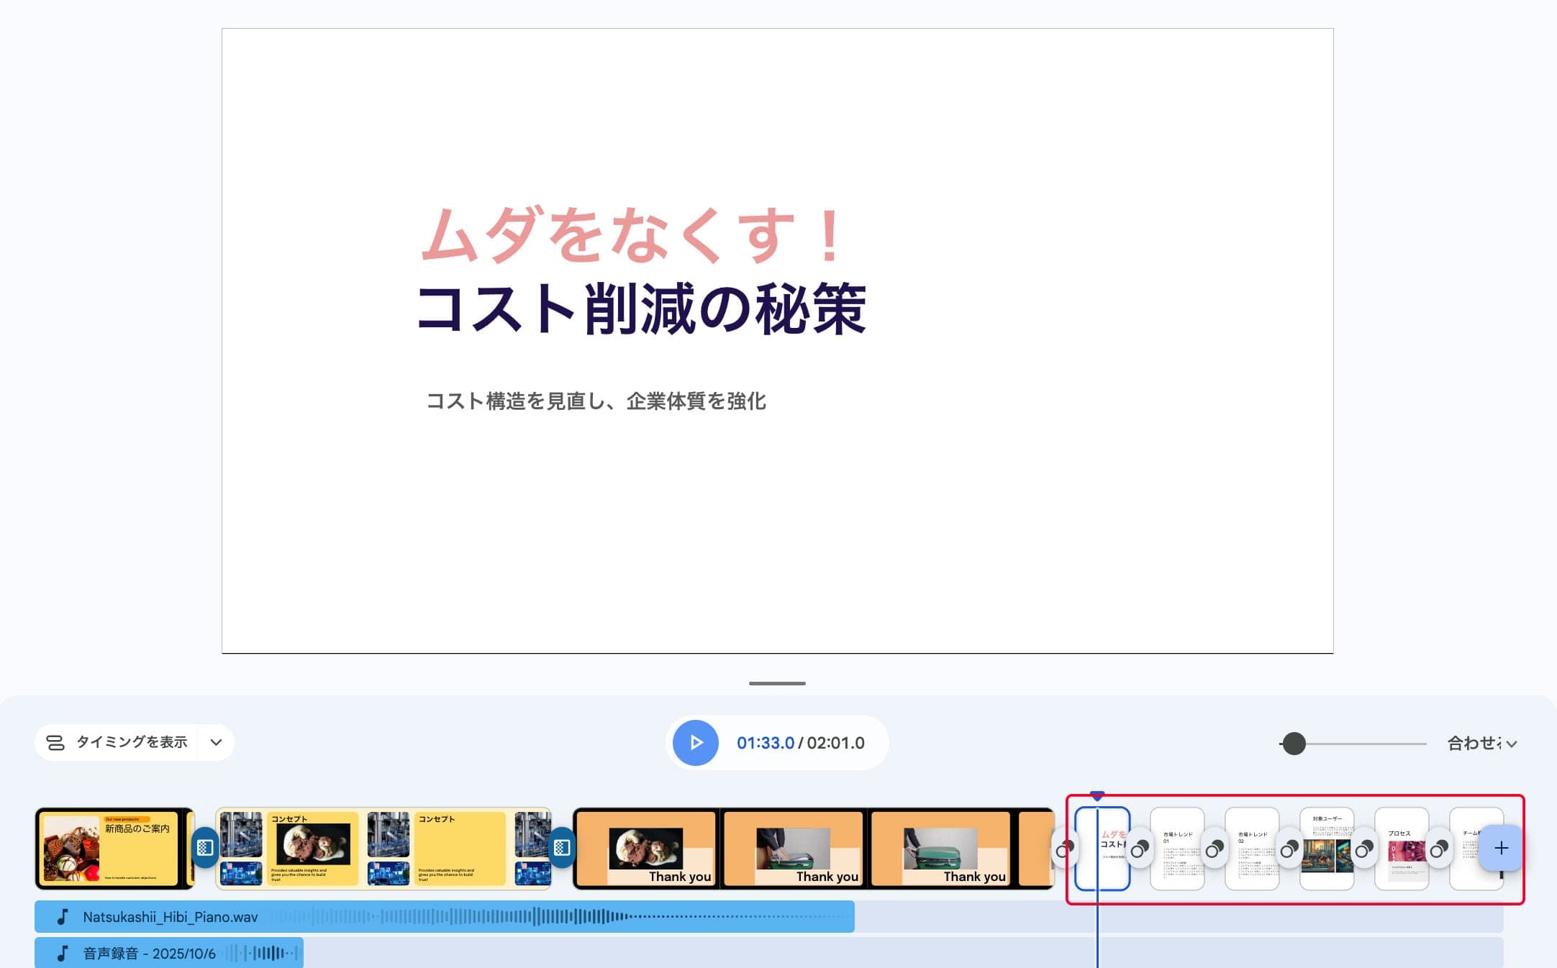This screenshot has width=1557, height=968.
Task: Click the playhead marker above timeline
Action: click(1097, 795)
